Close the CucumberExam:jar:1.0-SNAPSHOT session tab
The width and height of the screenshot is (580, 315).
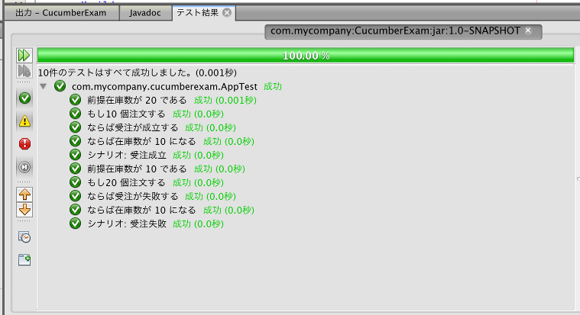(x=527, y=31)
